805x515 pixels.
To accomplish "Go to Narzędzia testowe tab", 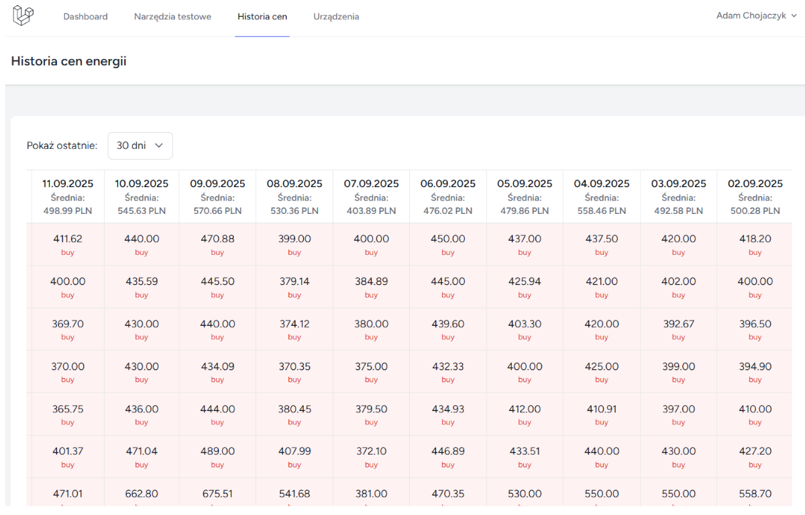I will 172,17.
